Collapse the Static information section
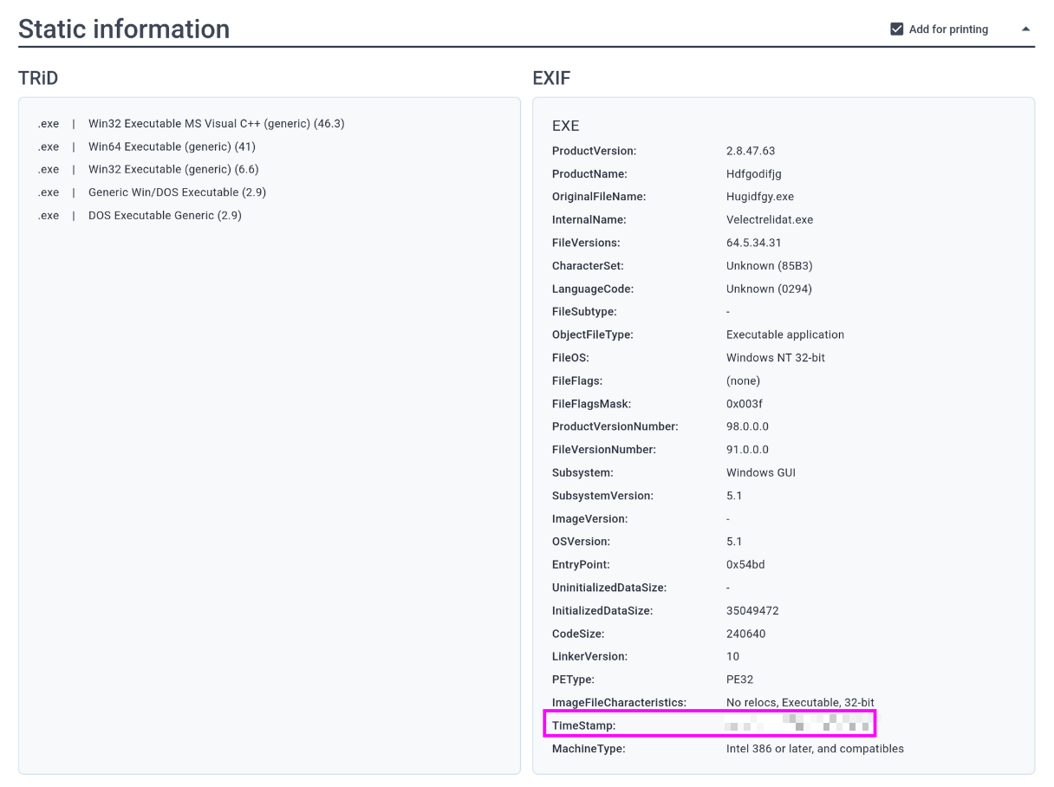Screen dimensions: 1054x787 pos(1025,29)
